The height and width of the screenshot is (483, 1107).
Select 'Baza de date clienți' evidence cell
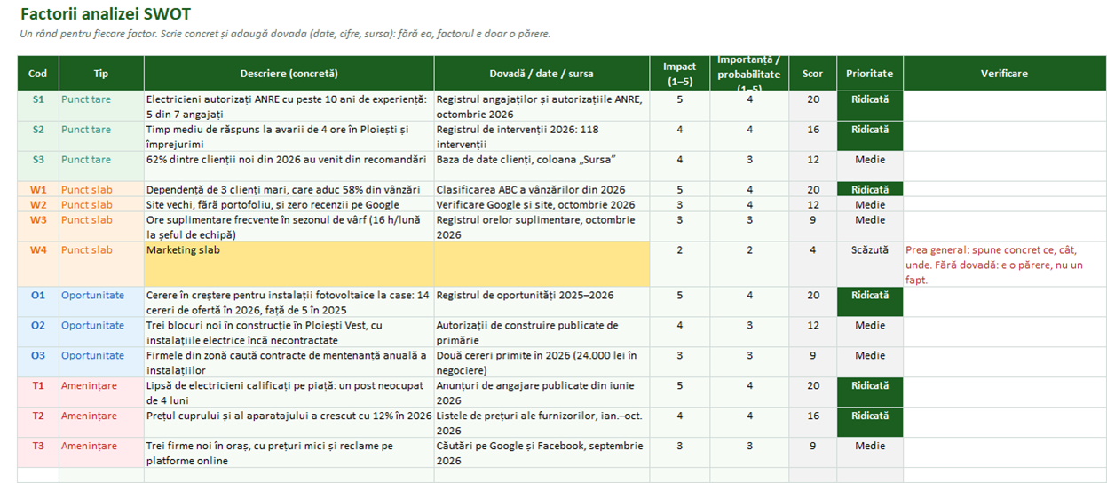542,167
